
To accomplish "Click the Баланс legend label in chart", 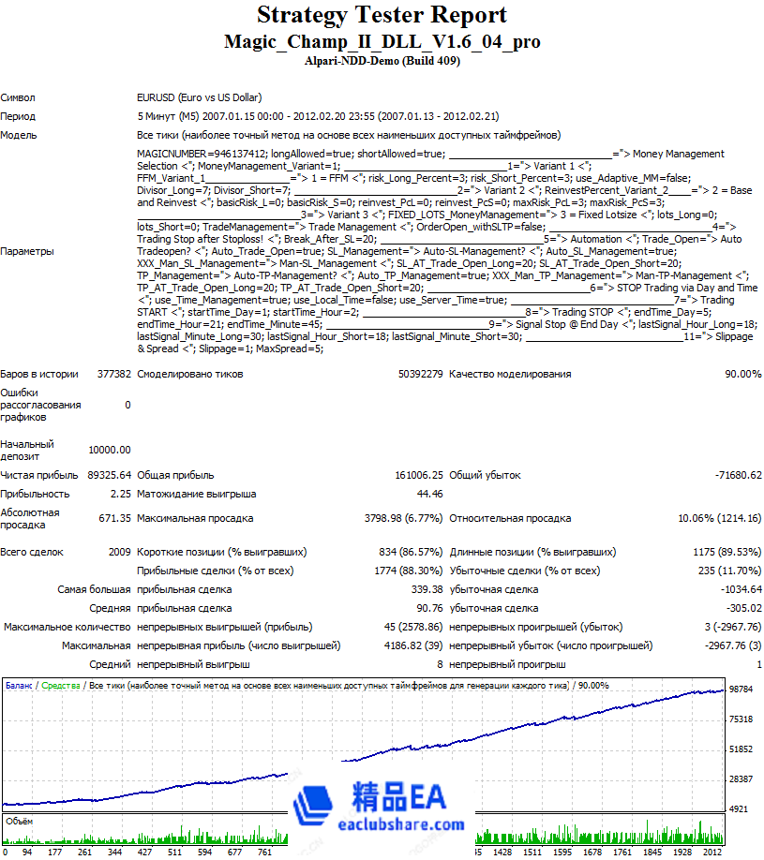I will 19,686.
